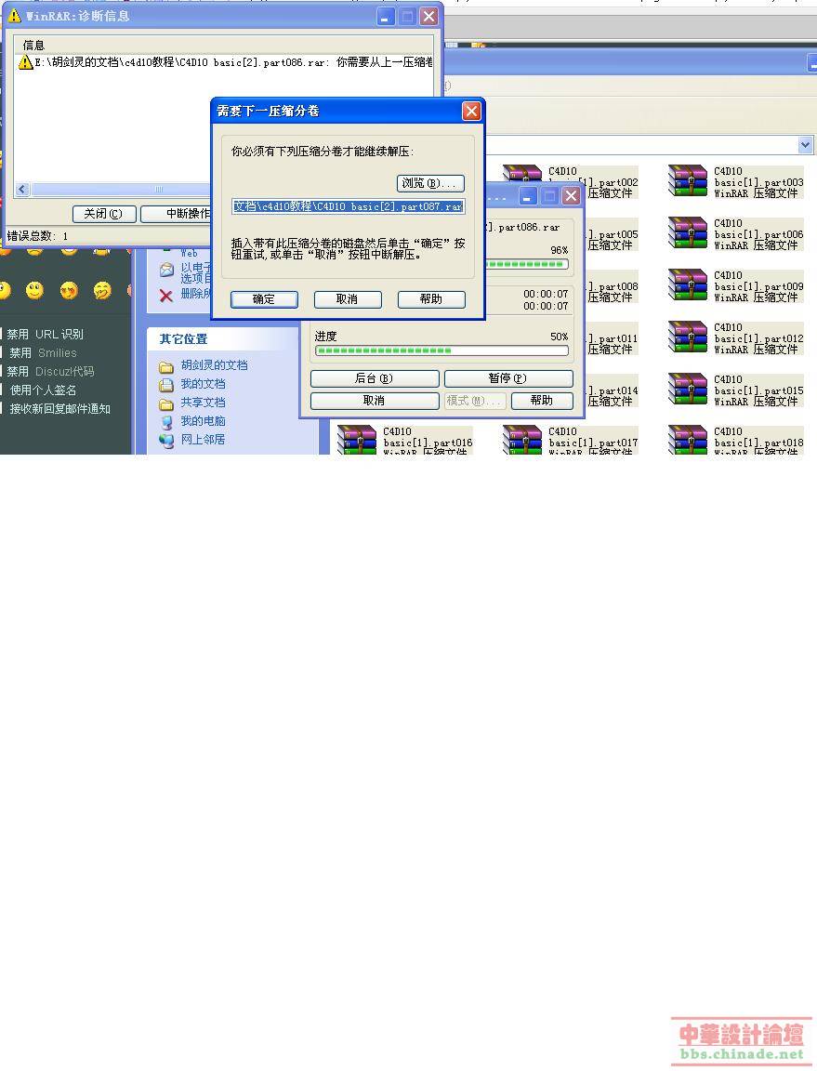Click the 浏览(B)... browse button
817x1071 pixels.
click(x=430, y=183)
